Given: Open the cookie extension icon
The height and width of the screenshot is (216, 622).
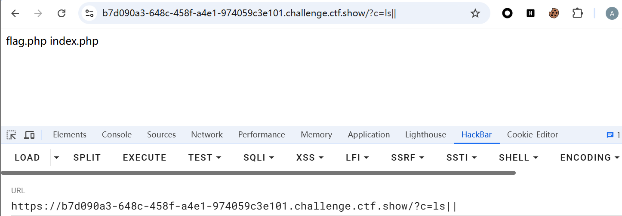Looking at the screenshot, I should point(554,13).
